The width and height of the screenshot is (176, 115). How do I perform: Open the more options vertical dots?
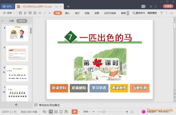166,13
